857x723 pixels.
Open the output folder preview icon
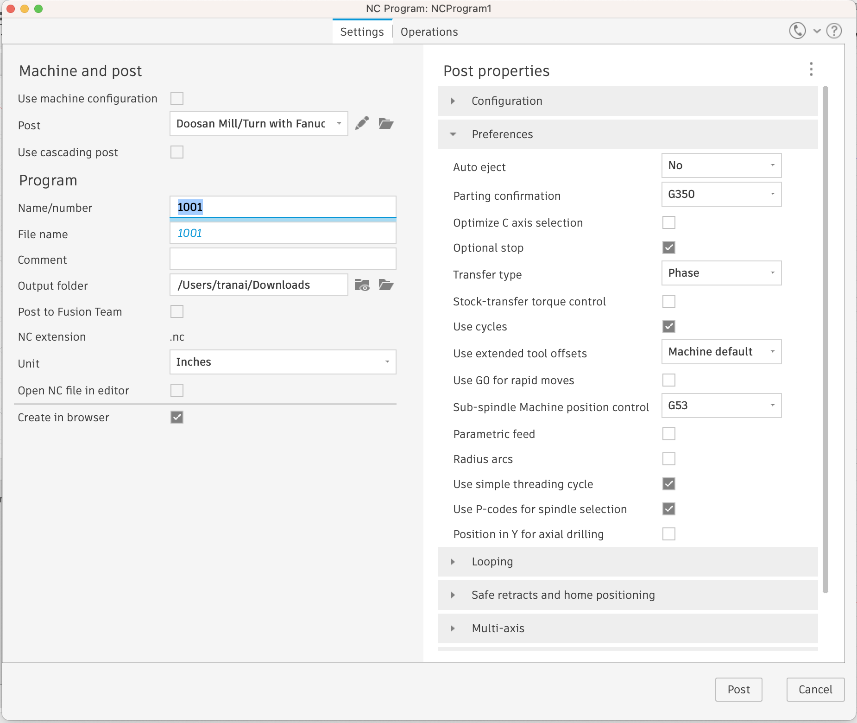(363, 285)
